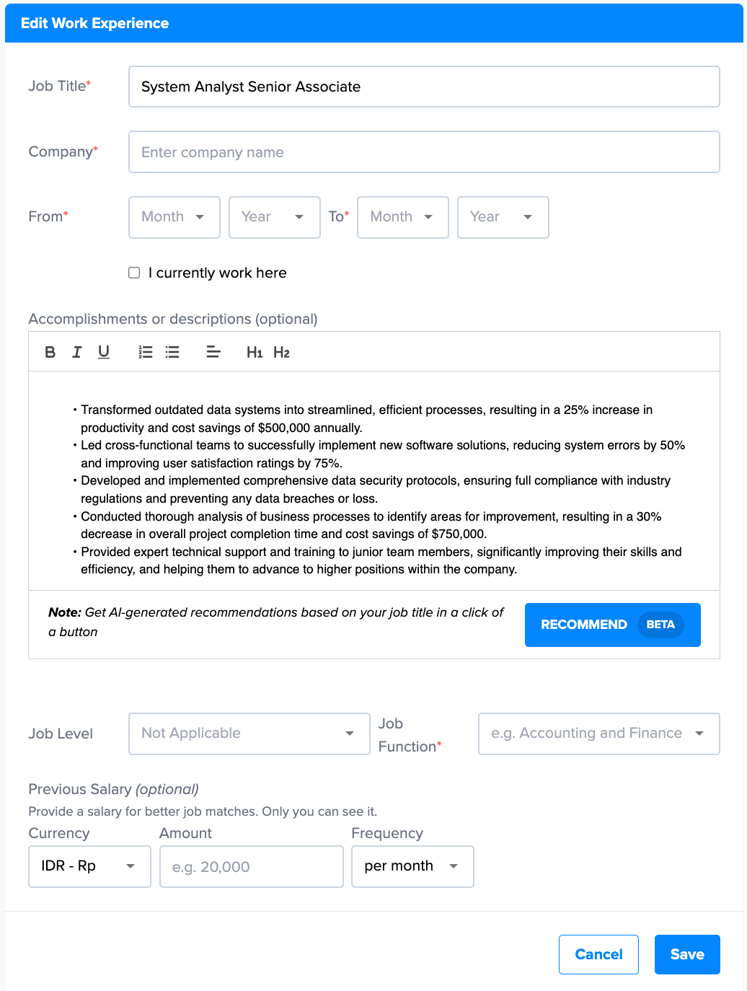The image size is (747, 991).
Task: Open the From Month dropdown
Action: point(174,217)
